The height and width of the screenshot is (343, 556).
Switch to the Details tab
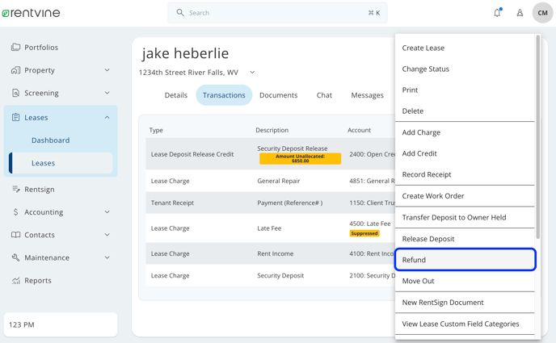click(x=176, y=95)
